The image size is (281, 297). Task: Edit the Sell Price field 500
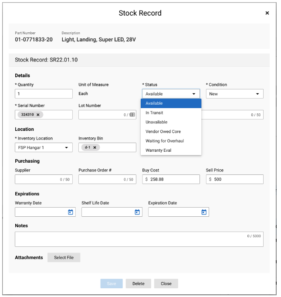tap(235, 179)
